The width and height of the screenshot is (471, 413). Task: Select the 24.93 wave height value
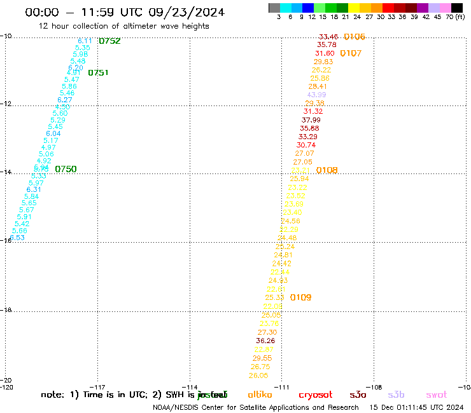tap(278, 280)
